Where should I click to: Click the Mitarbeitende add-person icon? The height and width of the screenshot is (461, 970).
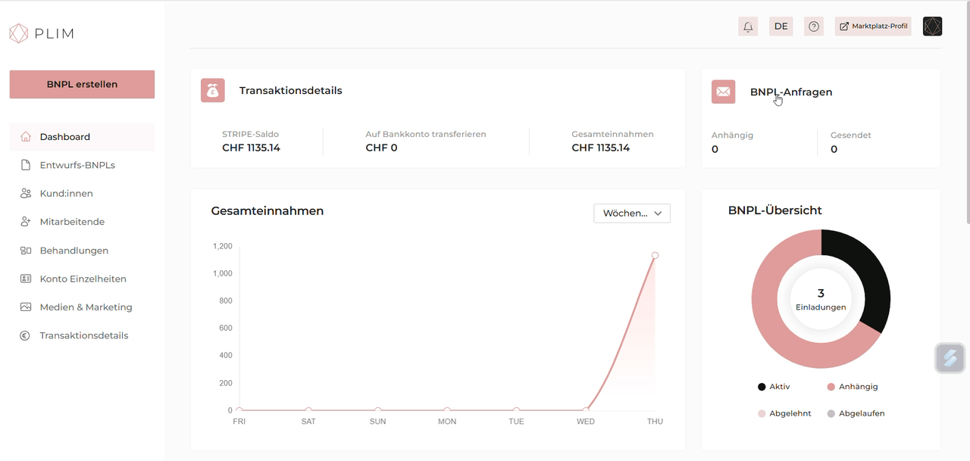tap(26, 222)
